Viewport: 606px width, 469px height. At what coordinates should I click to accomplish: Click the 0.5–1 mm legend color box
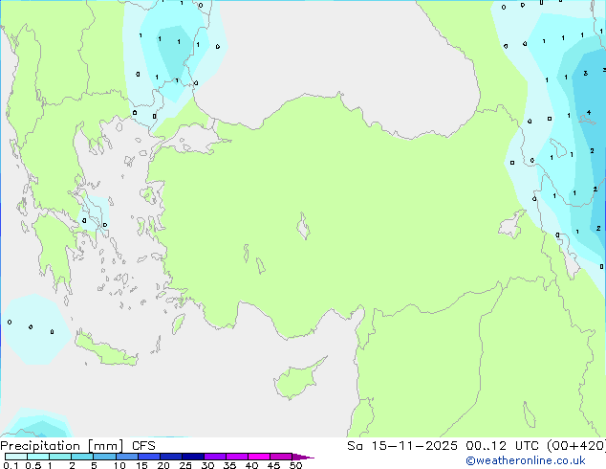38,457
